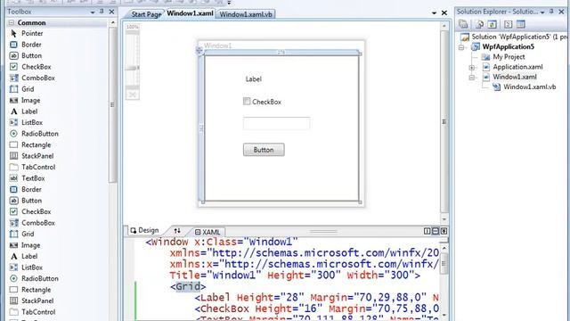Viewport: 570px width, 321px height.
Task: Select the Window1.xaml document tab
Action: click(x=190, y=13)
